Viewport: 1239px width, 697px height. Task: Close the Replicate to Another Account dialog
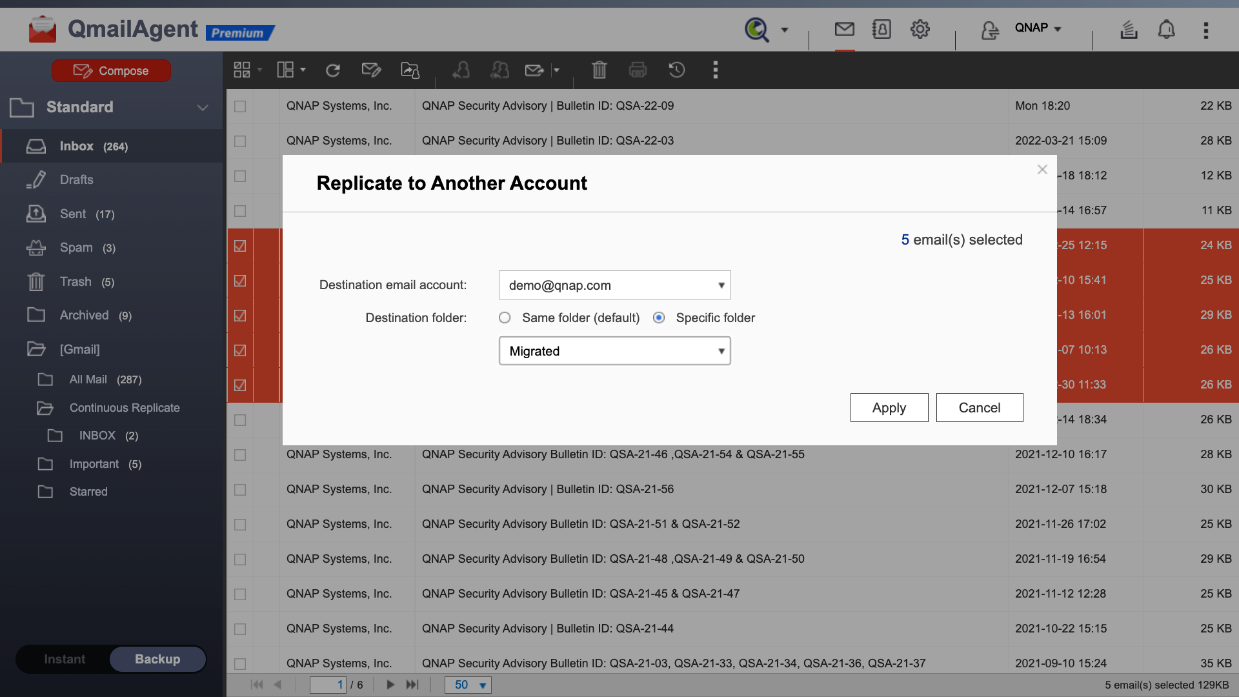click(1042, 170)
